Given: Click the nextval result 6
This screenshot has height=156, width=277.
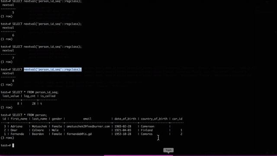Looking at the screenshot, I should click(x=13, y=35).
